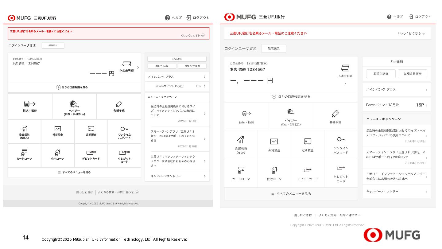Click お取引記録 button in left-hand screen

(x=162, y=66)
